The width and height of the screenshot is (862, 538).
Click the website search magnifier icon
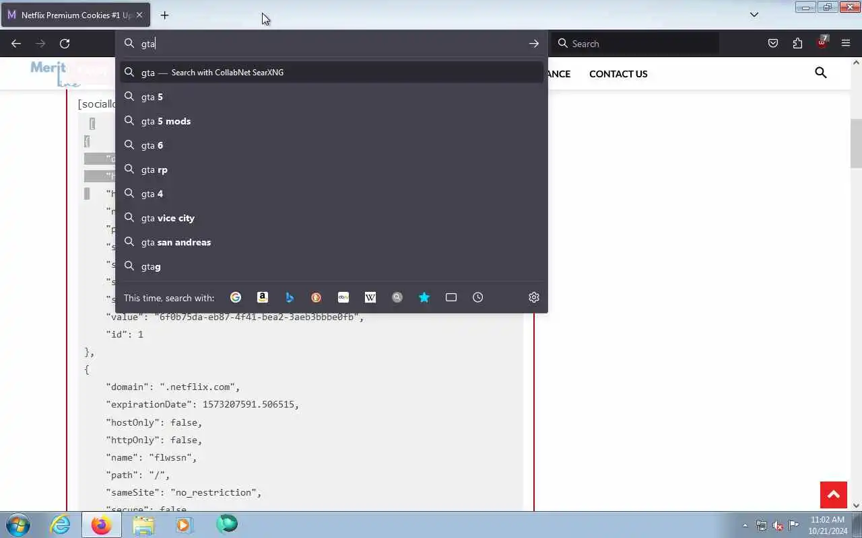(x=820, y=73)
